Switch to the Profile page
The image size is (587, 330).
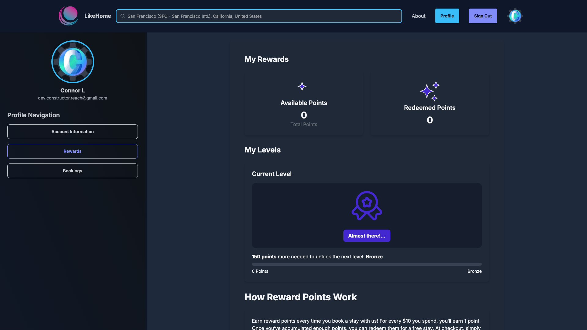point(447,16)
